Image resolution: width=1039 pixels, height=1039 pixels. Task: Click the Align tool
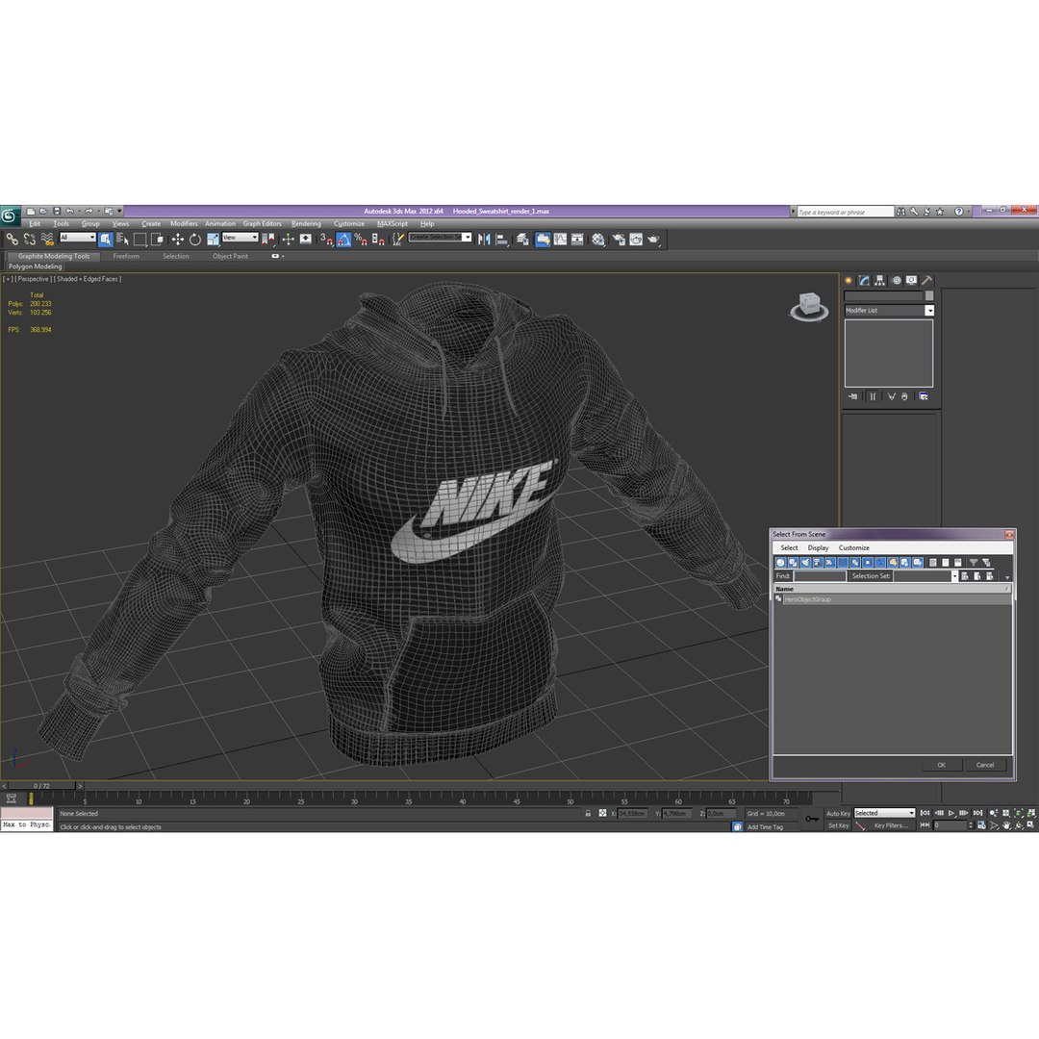click(502, 240)
